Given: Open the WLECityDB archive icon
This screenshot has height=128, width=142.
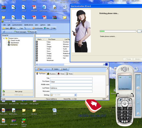Looking at the screenshot, I should (14, 122).
